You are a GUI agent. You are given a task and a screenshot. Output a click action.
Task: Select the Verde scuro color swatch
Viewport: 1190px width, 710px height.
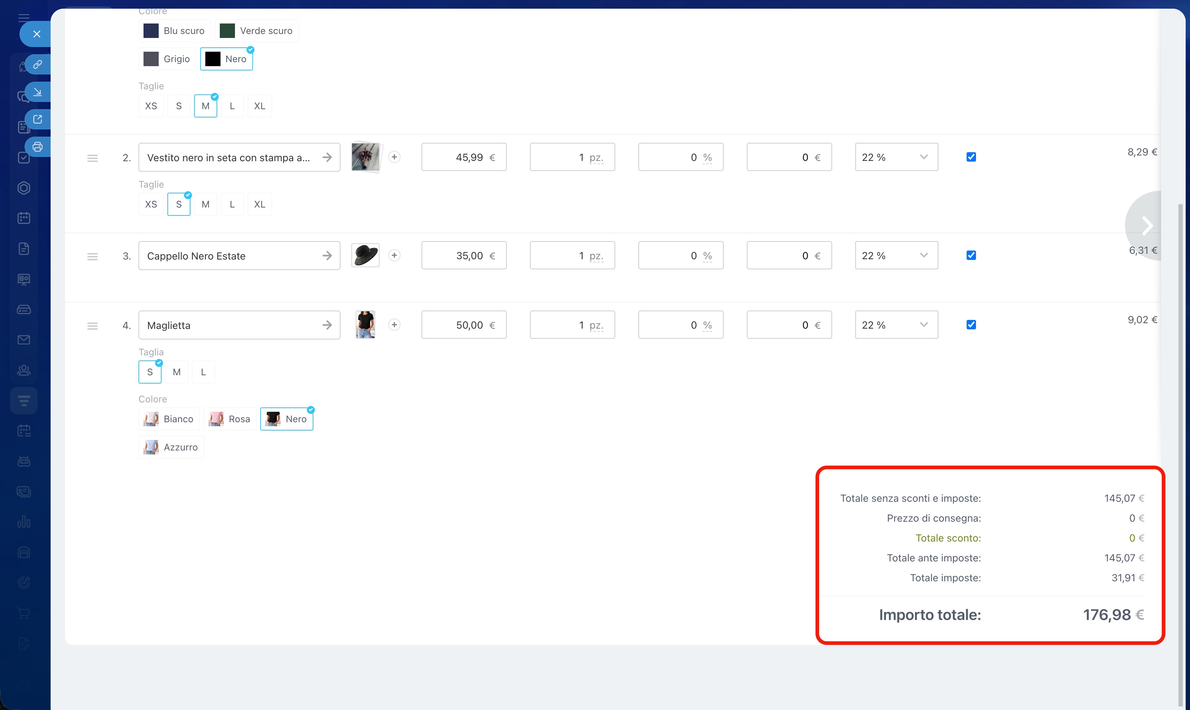tap(256, 31)
